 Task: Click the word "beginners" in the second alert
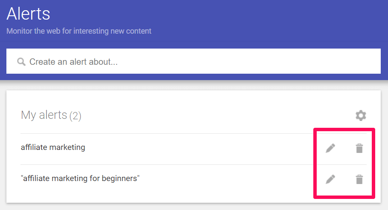coord(120,178)
